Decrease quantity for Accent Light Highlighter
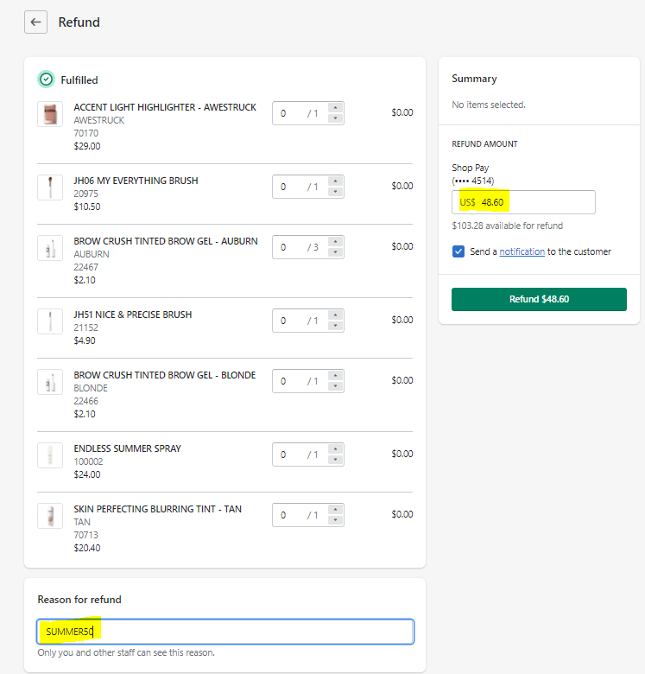Screen dimensions: 645x674 pyautogui.click(x=335, y=118)
